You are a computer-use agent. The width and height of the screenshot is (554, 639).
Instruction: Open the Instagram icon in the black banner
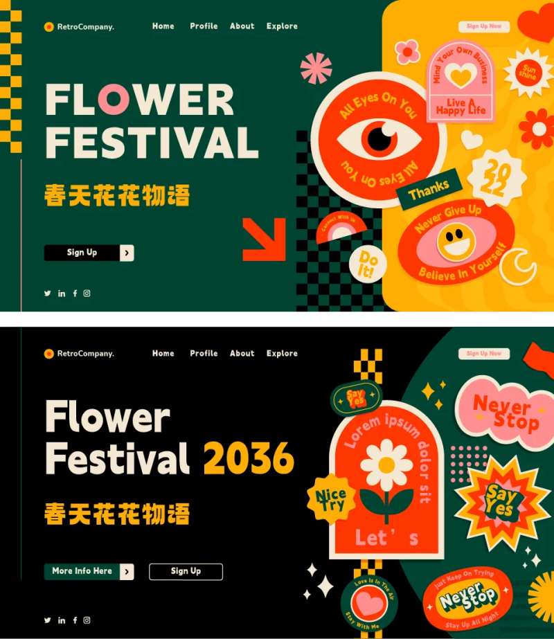tap(87, 620)
